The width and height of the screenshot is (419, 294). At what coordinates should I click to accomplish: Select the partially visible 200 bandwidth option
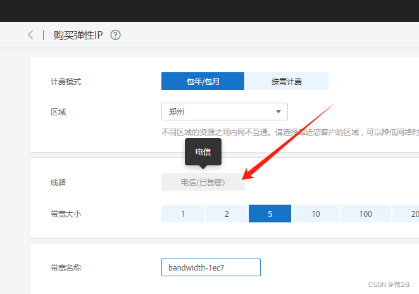pyautogui.click(x=408, y=214)
